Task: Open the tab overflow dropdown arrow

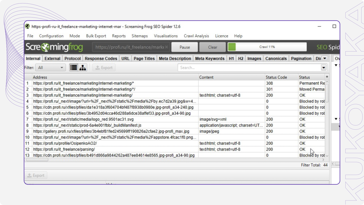Action: (x=325, y=58)
